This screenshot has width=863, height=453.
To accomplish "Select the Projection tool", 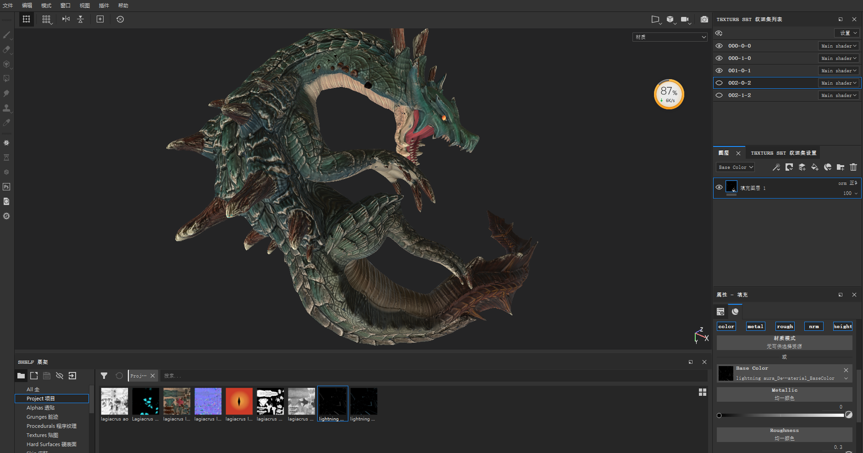I will point(6,64).
